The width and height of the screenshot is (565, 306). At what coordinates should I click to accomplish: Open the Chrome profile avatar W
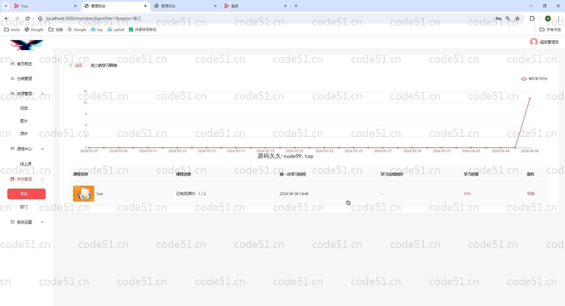pos(548,19)
